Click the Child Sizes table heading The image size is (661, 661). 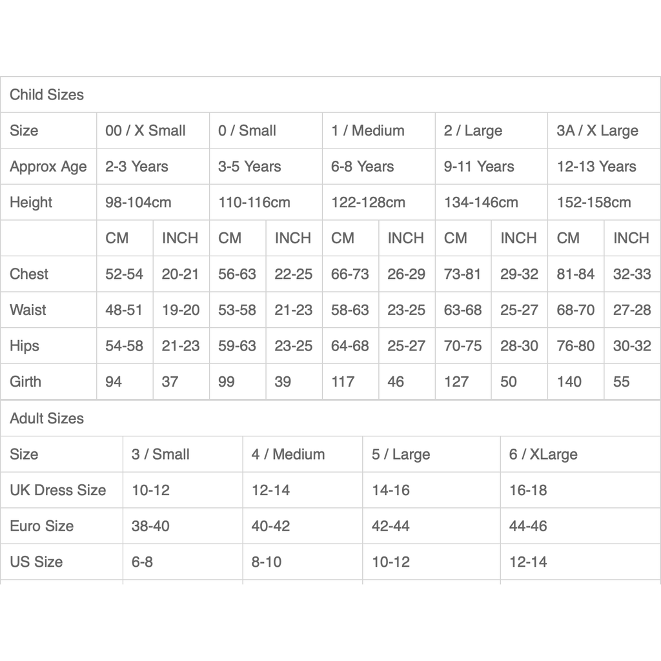coord(46,95)
